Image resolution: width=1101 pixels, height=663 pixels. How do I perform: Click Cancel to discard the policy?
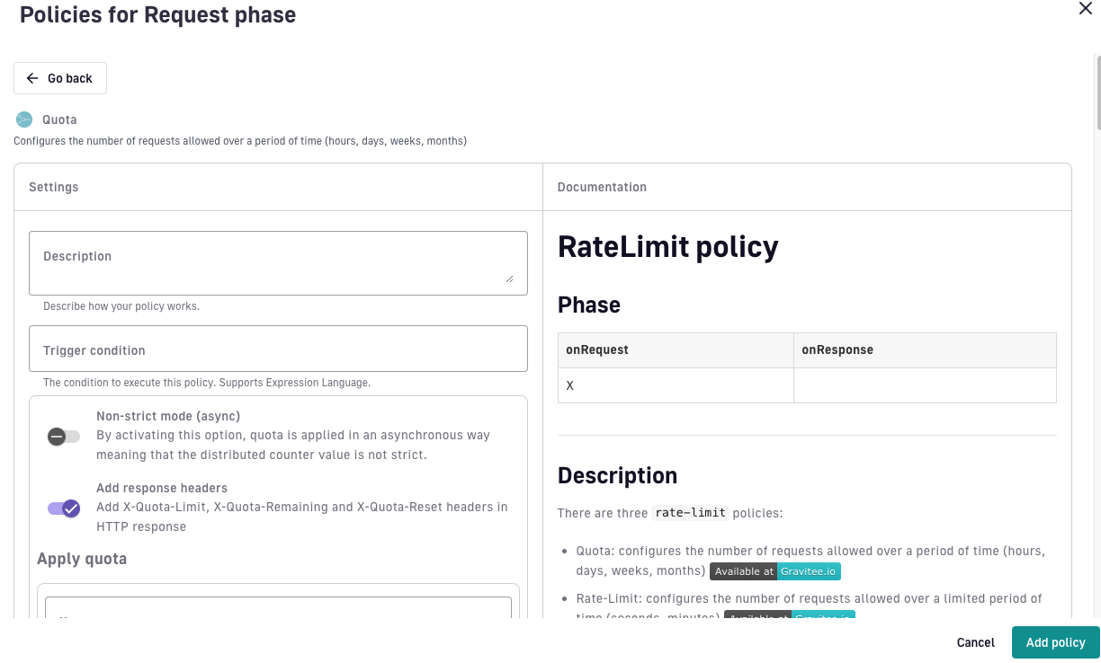tap(975, 642)
